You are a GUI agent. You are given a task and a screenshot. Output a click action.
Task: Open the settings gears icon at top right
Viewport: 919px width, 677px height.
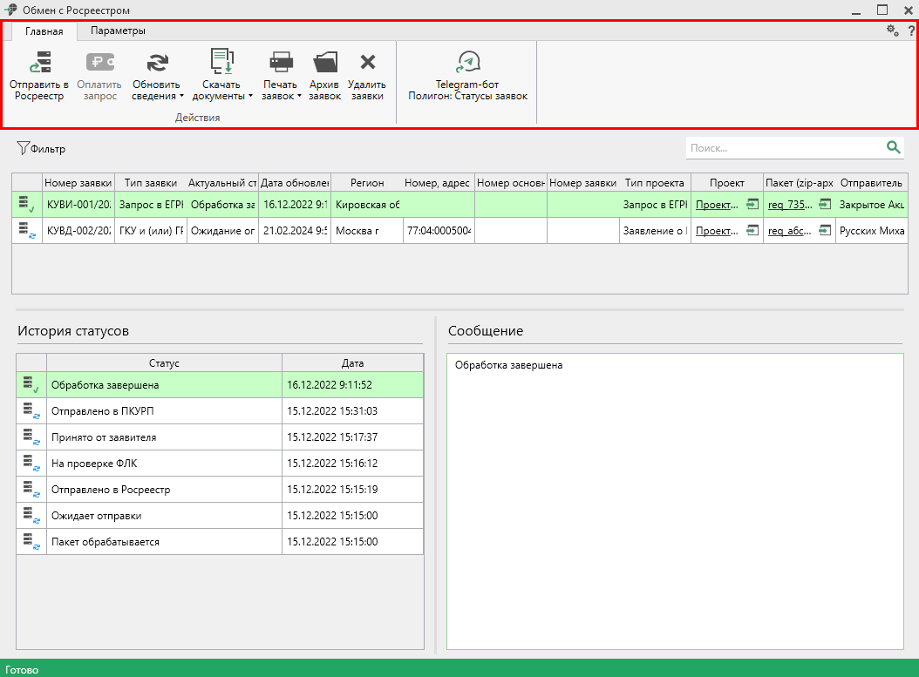[x=892, y=30]
